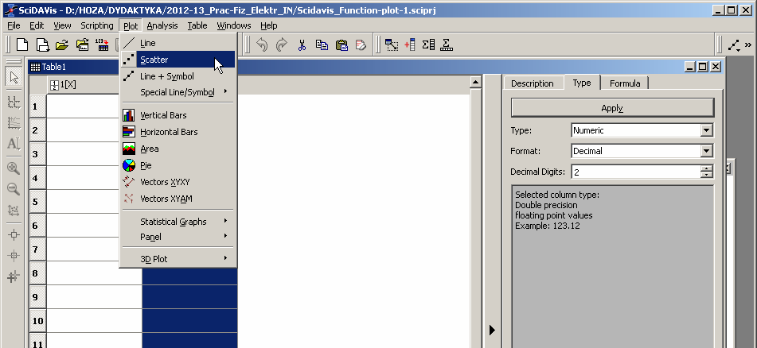Image resolution: width=757 pixels, height=348 pixels.
Task: Select row 5 header in Table1
Action: pos(37,202)
